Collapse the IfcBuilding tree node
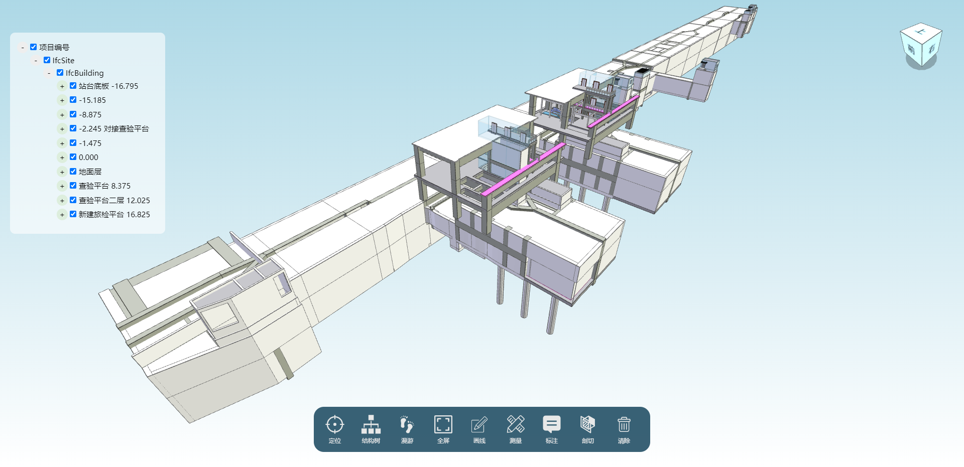The height and width of the screenshot is (467, 964). click(x=49, y=73)
